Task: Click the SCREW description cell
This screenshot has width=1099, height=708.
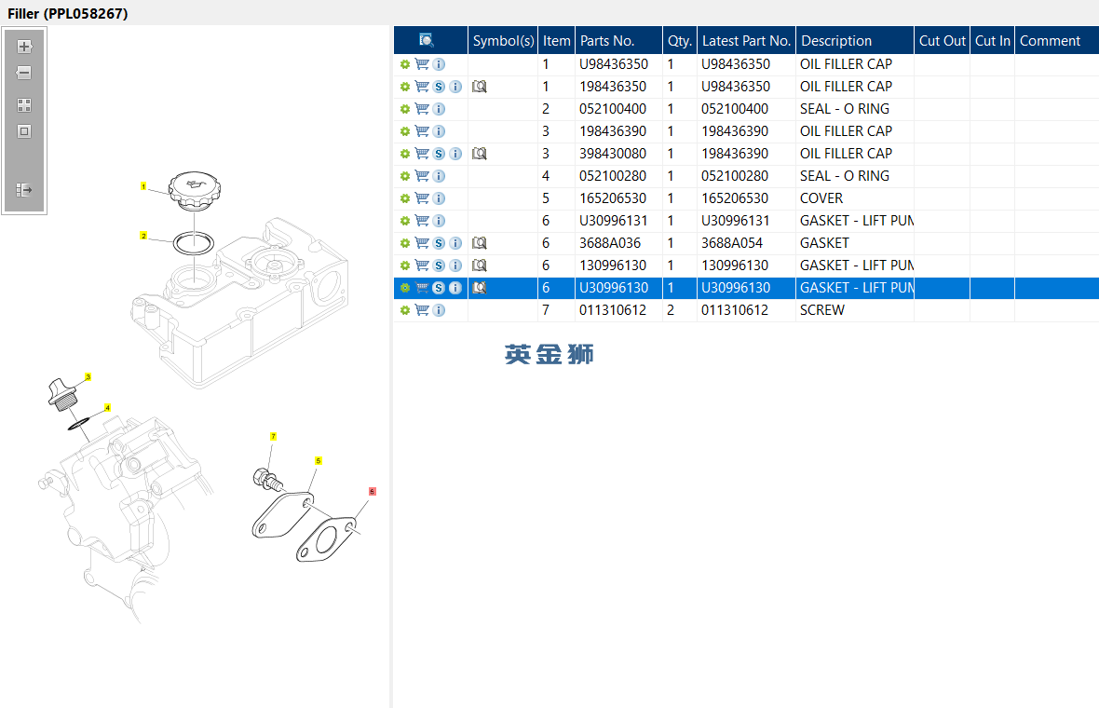Action: [854, 310]
